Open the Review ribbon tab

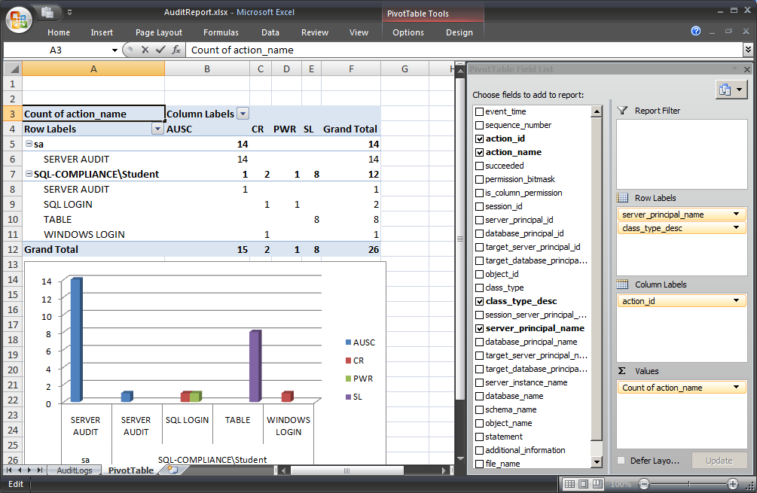[x=315, y=32]
